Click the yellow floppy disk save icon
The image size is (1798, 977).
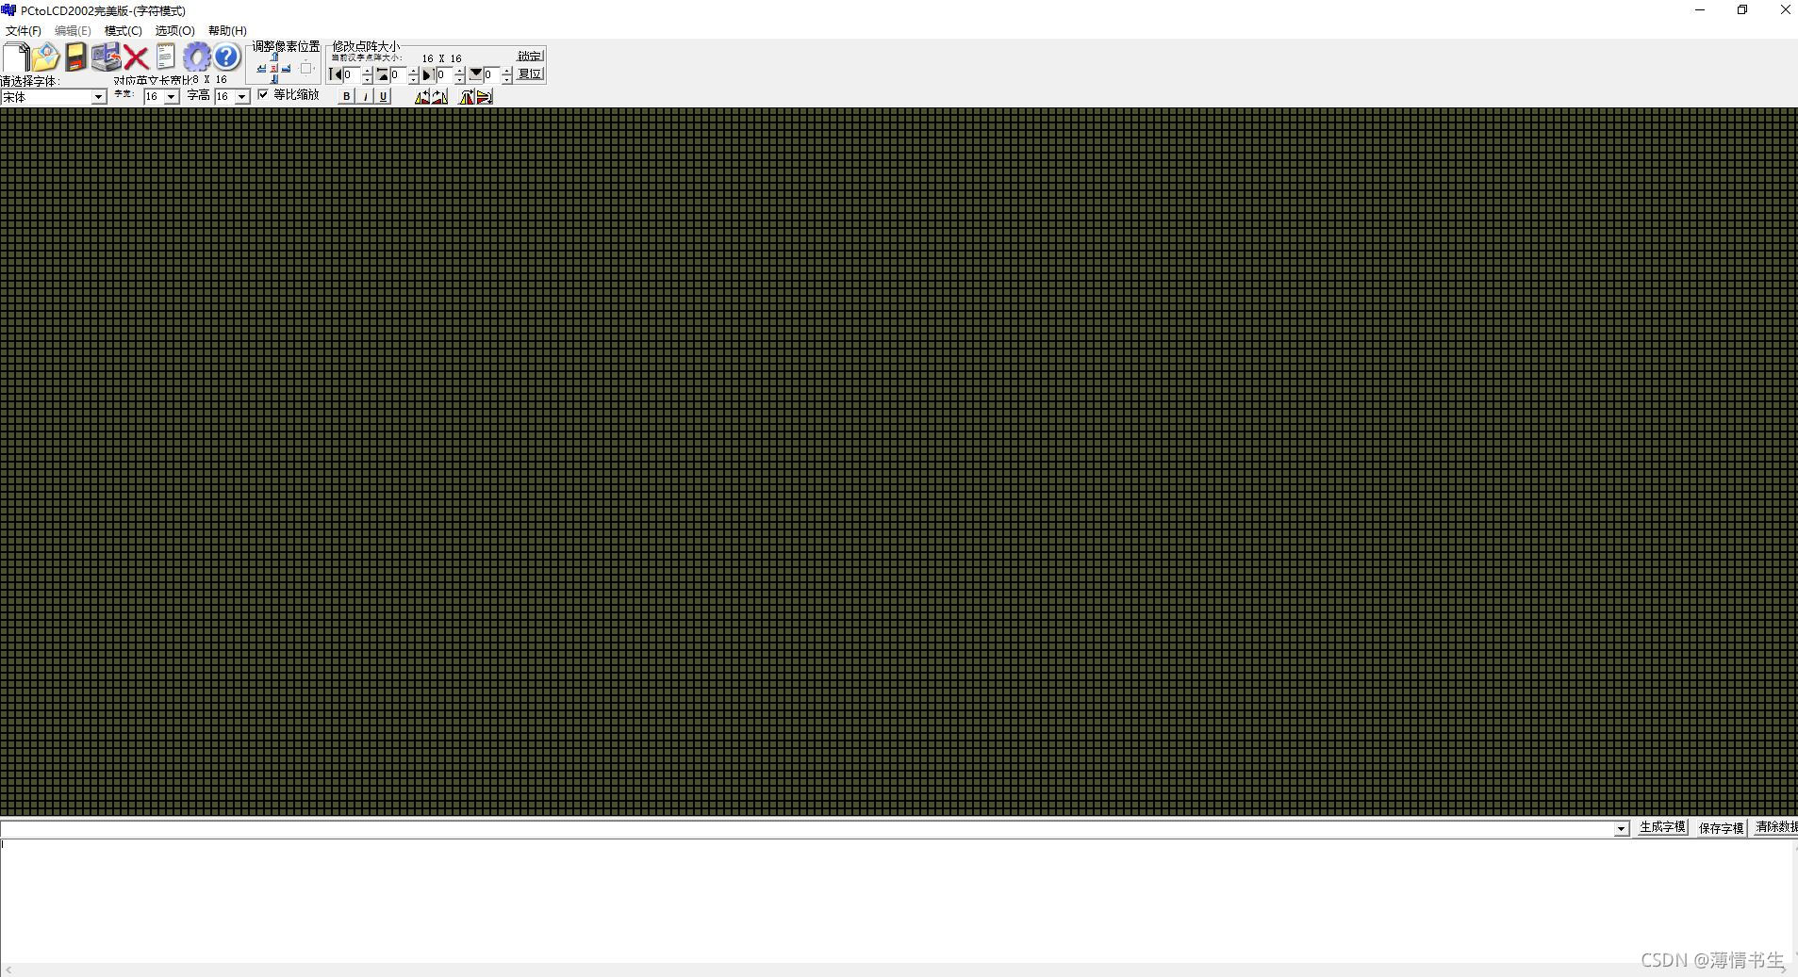(x=75, y=57)
